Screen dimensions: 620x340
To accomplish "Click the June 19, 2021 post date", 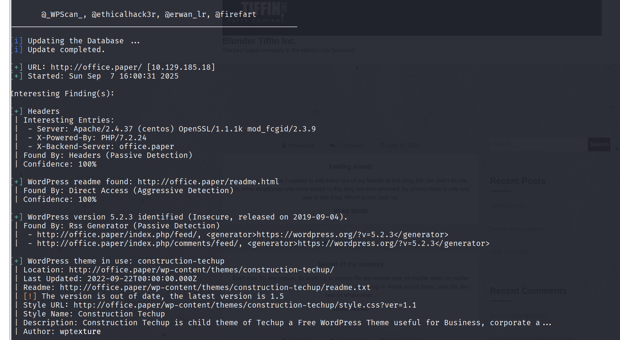I will [403, 146].
